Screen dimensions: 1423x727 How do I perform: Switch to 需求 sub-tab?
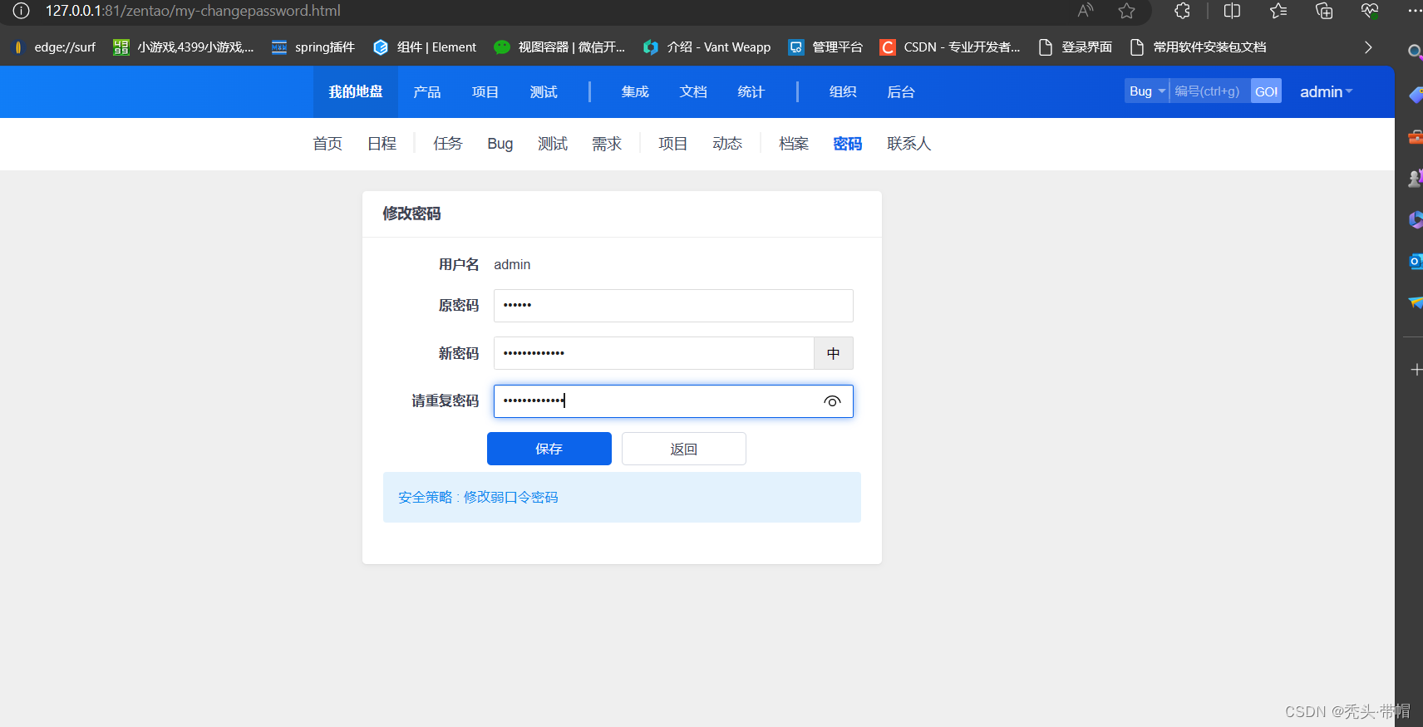point(607,144)
